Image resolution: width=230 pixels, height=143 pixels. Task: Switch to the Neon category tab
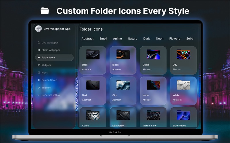click(160, 39)
